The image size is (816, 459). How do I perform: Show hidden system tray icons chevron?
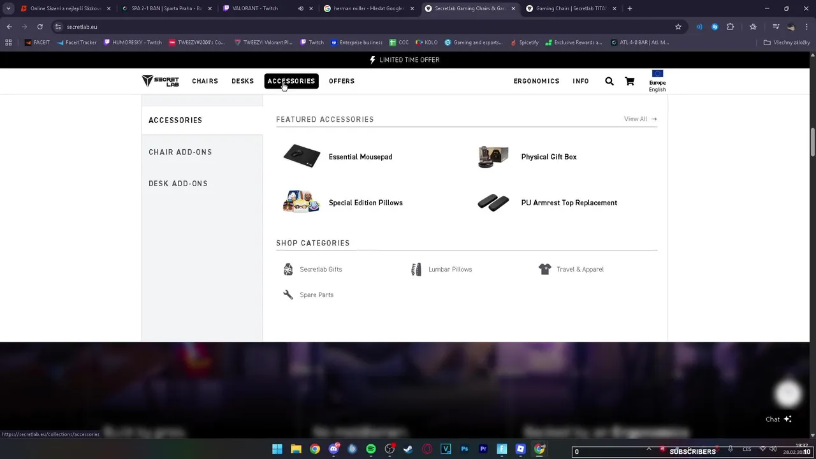tap(648, 449)
